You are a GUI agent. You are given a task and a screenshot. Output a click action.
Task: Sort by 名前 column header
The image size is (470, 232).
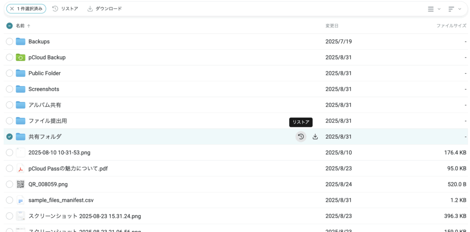(20, 26)
